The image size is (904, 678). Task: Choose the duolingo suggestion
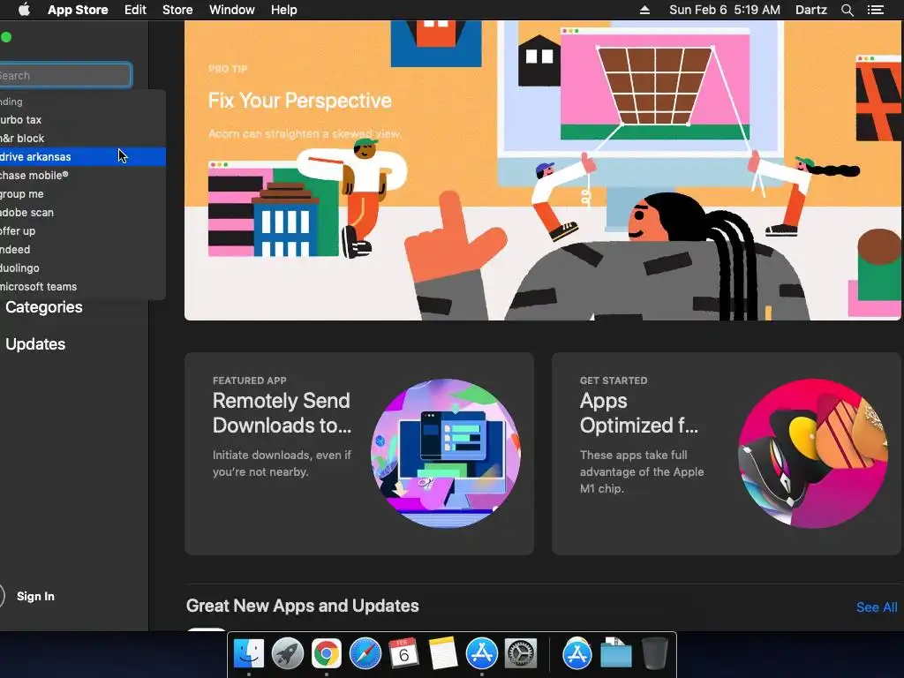(x=82, y=268)
